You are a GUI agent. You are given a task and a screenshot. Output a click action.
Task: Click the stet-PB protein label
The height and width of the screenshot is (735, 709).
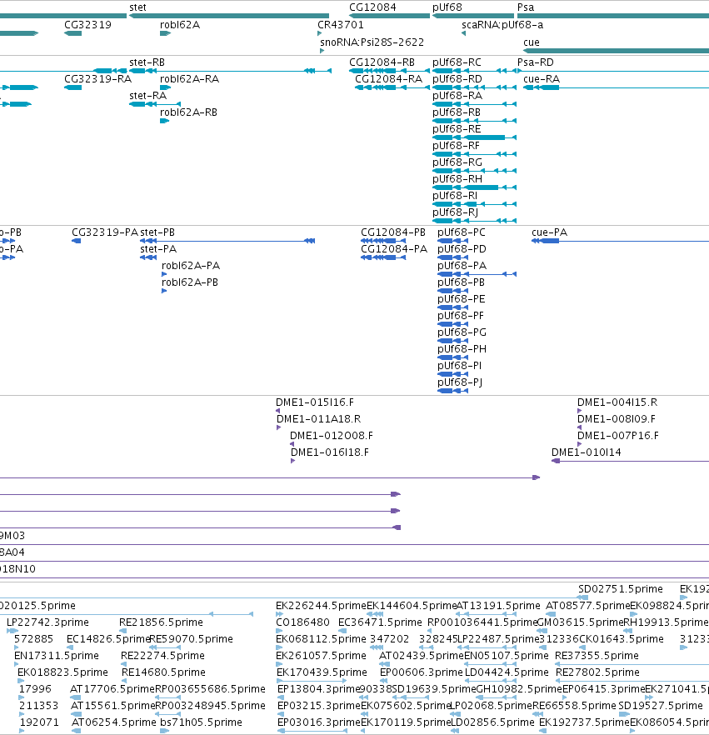(157, 232)
